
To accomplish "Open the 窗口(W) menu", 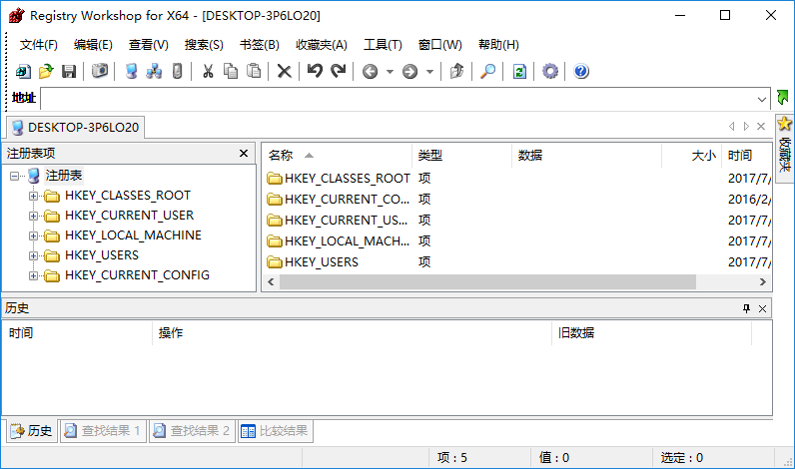I will 440,45.
